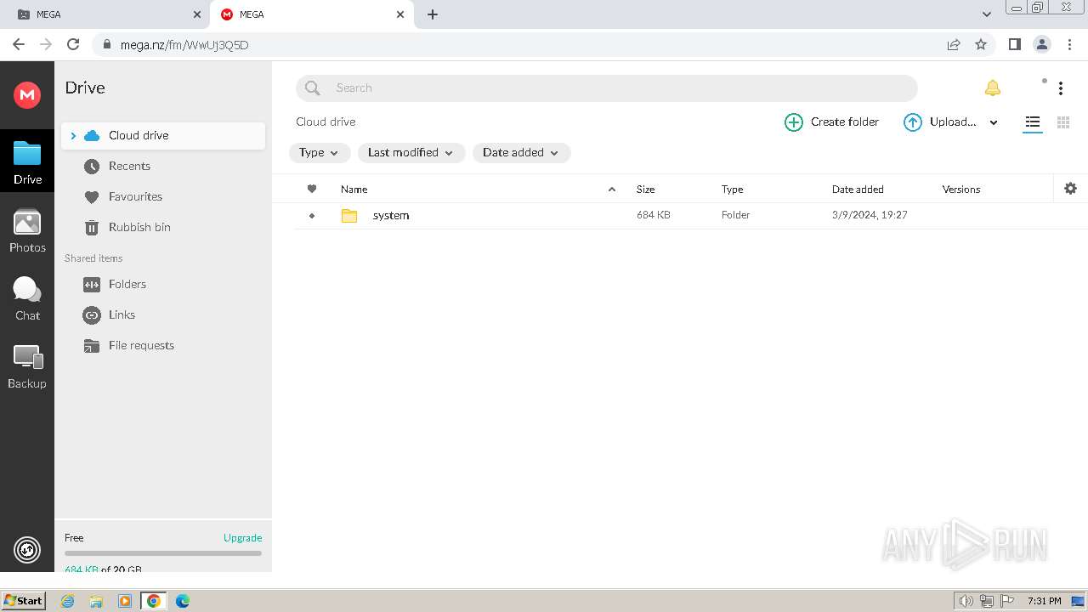Open column settings gear

point(1070,189)
